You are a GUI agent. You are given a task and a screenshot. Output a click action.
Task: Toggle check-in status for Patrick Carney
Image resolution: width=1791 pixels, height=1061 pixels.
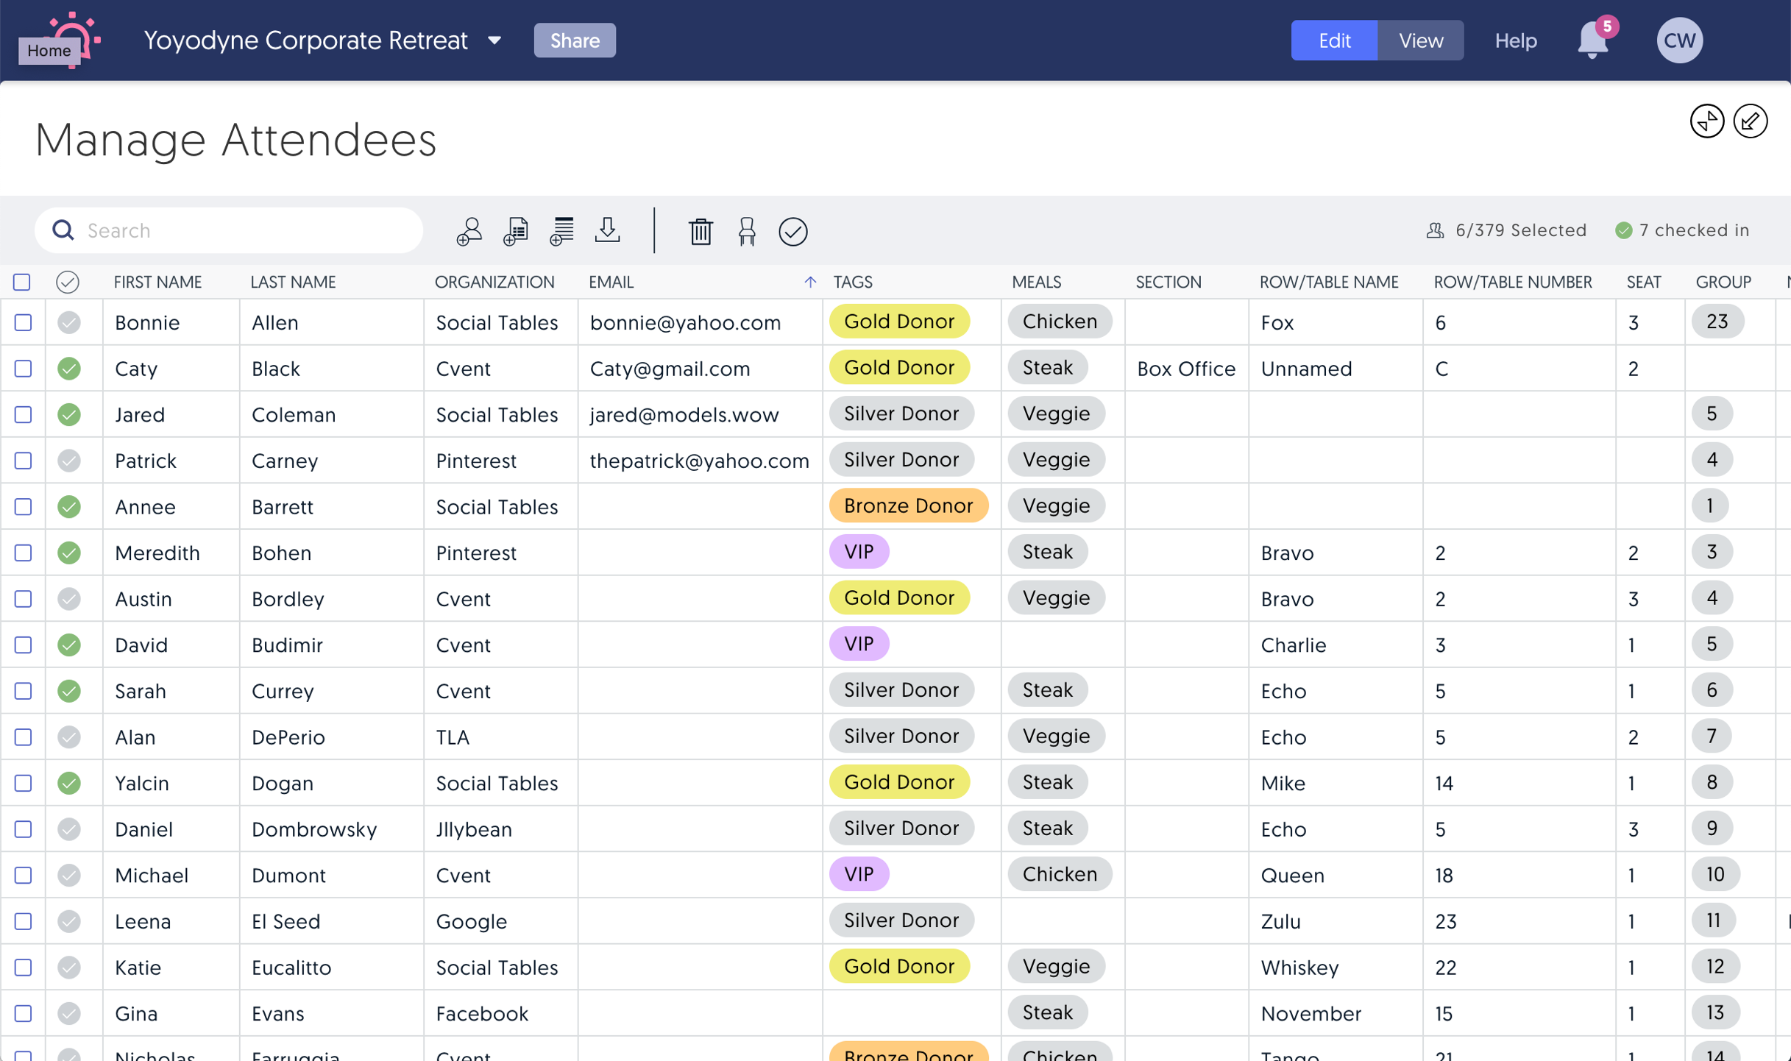point(68,460)
